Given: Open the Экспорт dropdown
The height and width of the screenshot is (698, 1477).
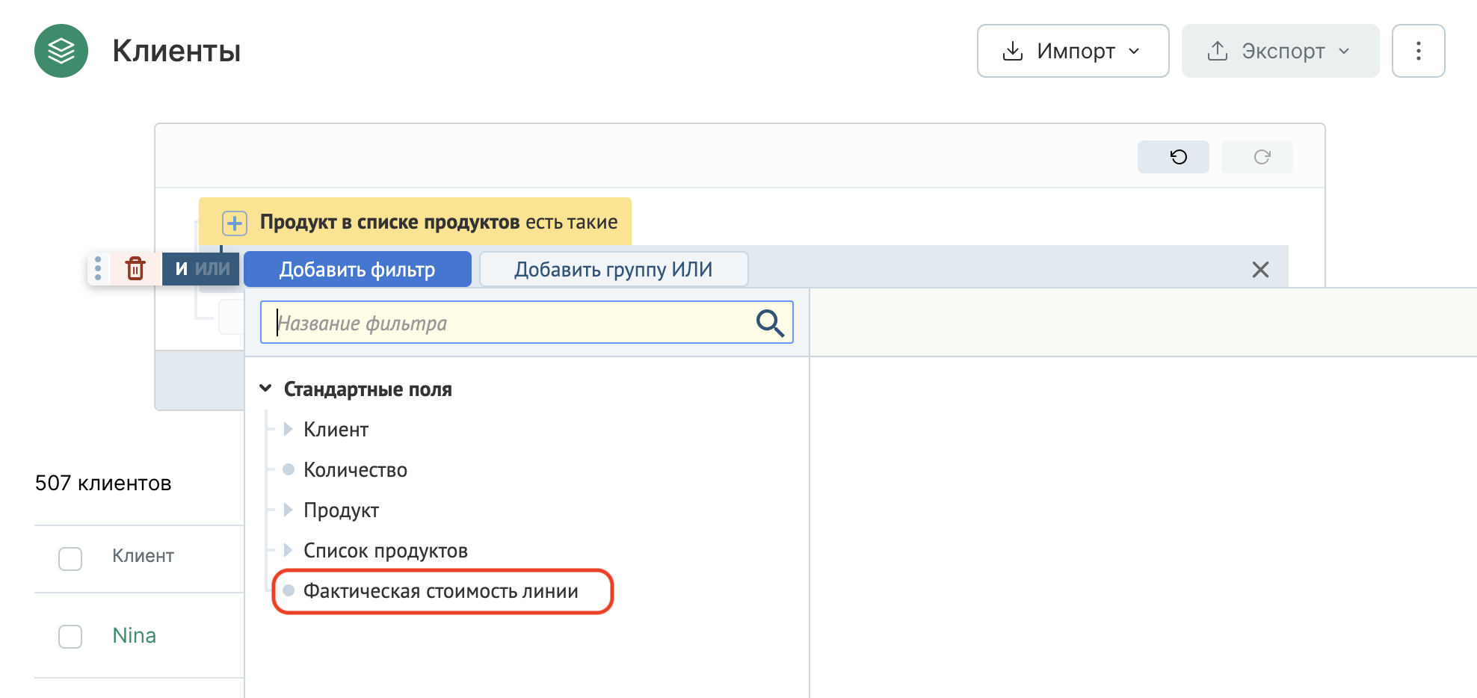Looking at the screenshot, I should click(x=1280, y=51).
